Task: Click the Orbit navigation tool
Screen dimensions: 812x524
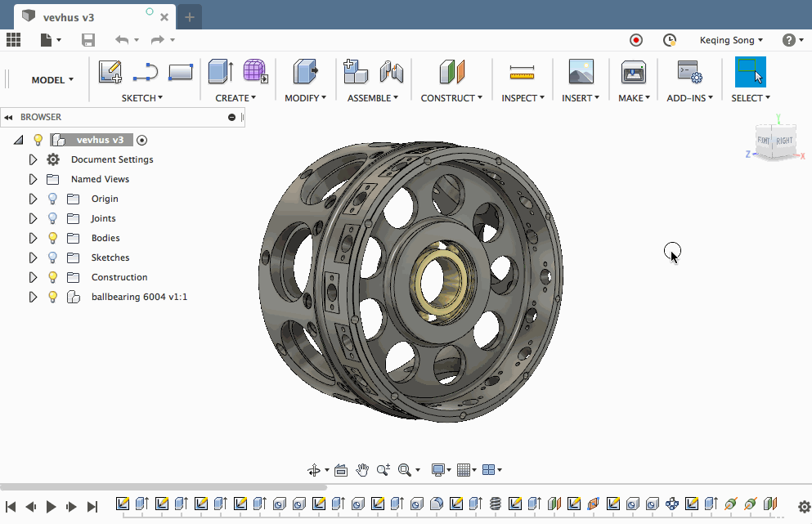Action: click(x=313, y=470)
